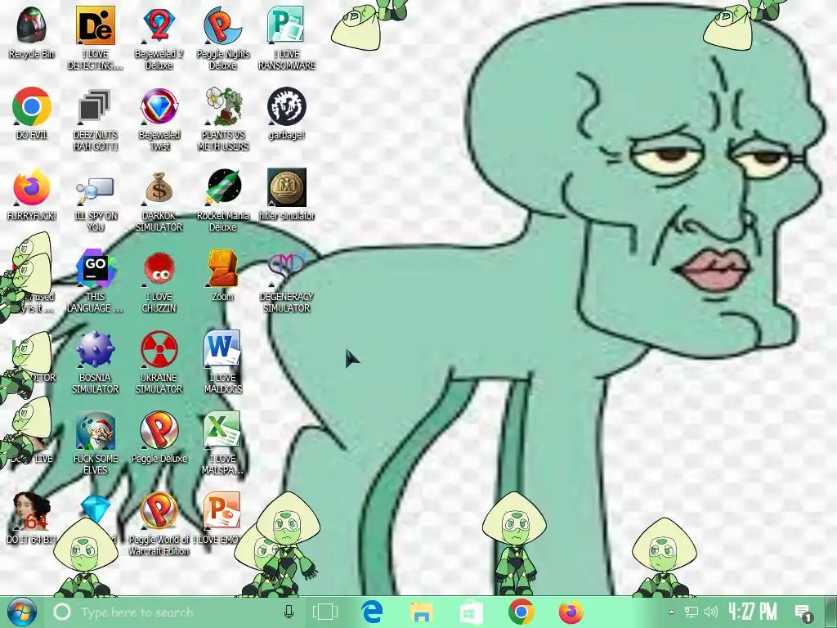Viewport: 837px width, 628px height.
Task: Open Microsoft Store from the taskbar
Action: [x=472, y=612]
